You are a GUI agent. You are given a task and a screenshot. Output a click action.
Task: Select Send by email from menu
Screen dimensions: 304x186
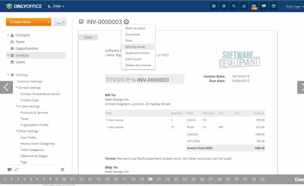coord(135,47)
